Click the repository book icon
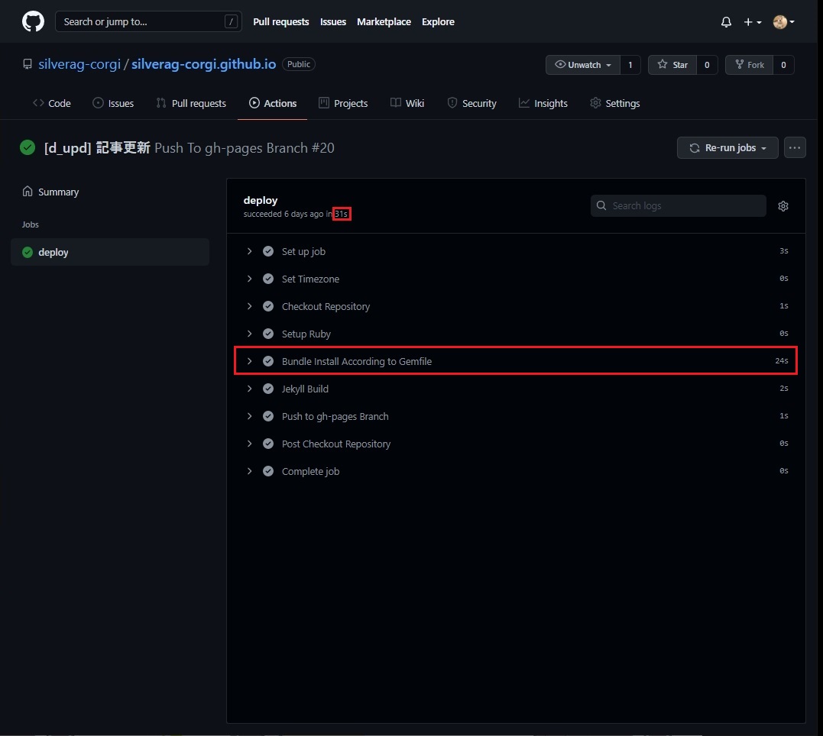Image resolution: width=823 pixels, height=736 pixels. [28, 64]
